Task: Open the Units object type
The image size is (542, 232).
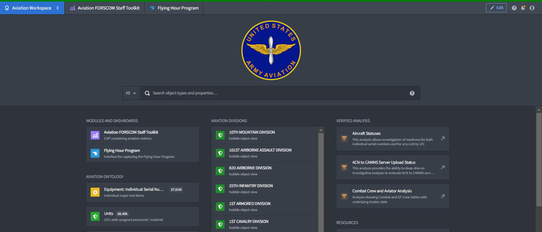Action: click(143, 217)
